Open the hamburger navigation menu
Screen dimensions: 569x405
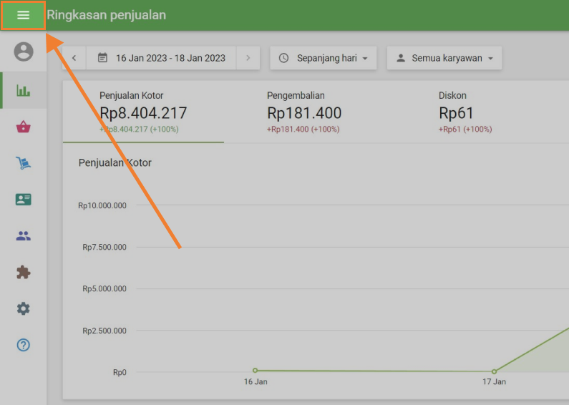tap(23, 15)
